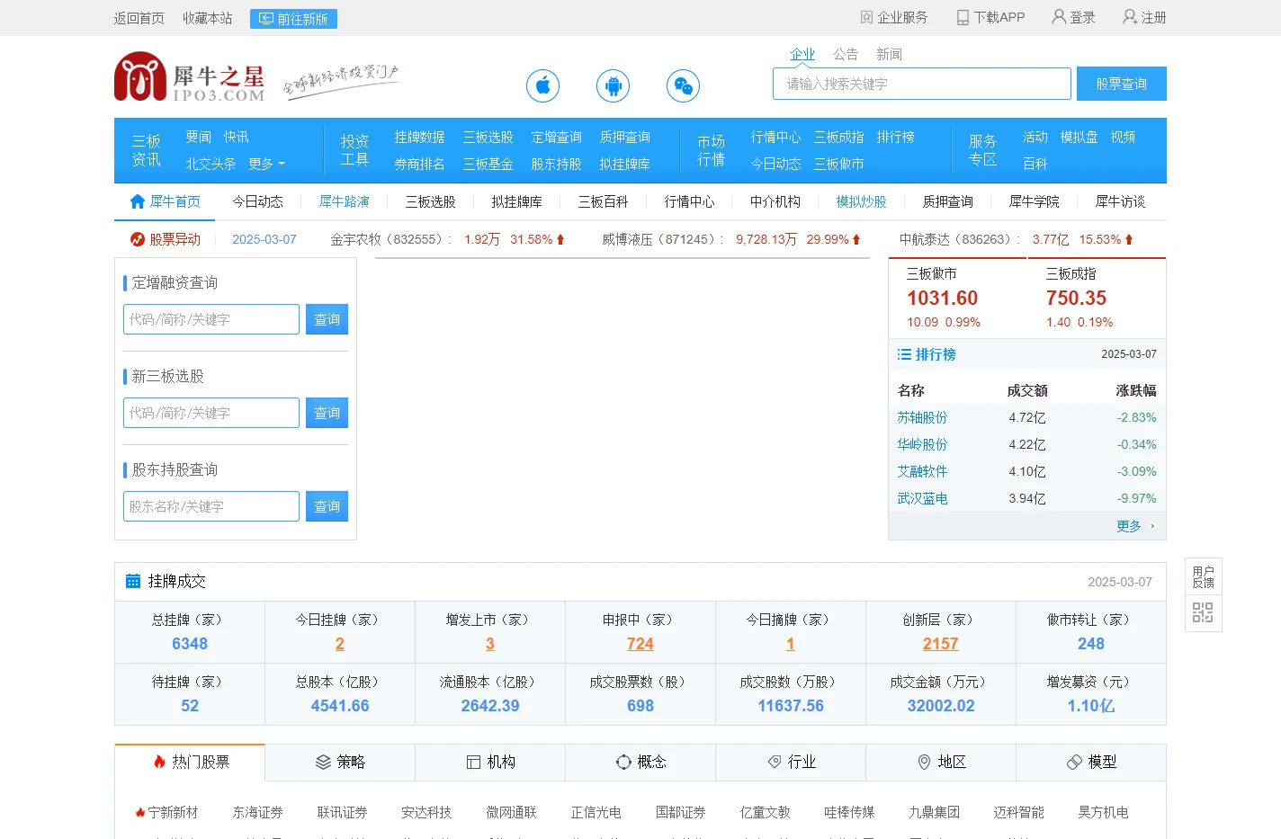Open 三板选股 in blue nav

pyautogui.click(x=488, y=137)
